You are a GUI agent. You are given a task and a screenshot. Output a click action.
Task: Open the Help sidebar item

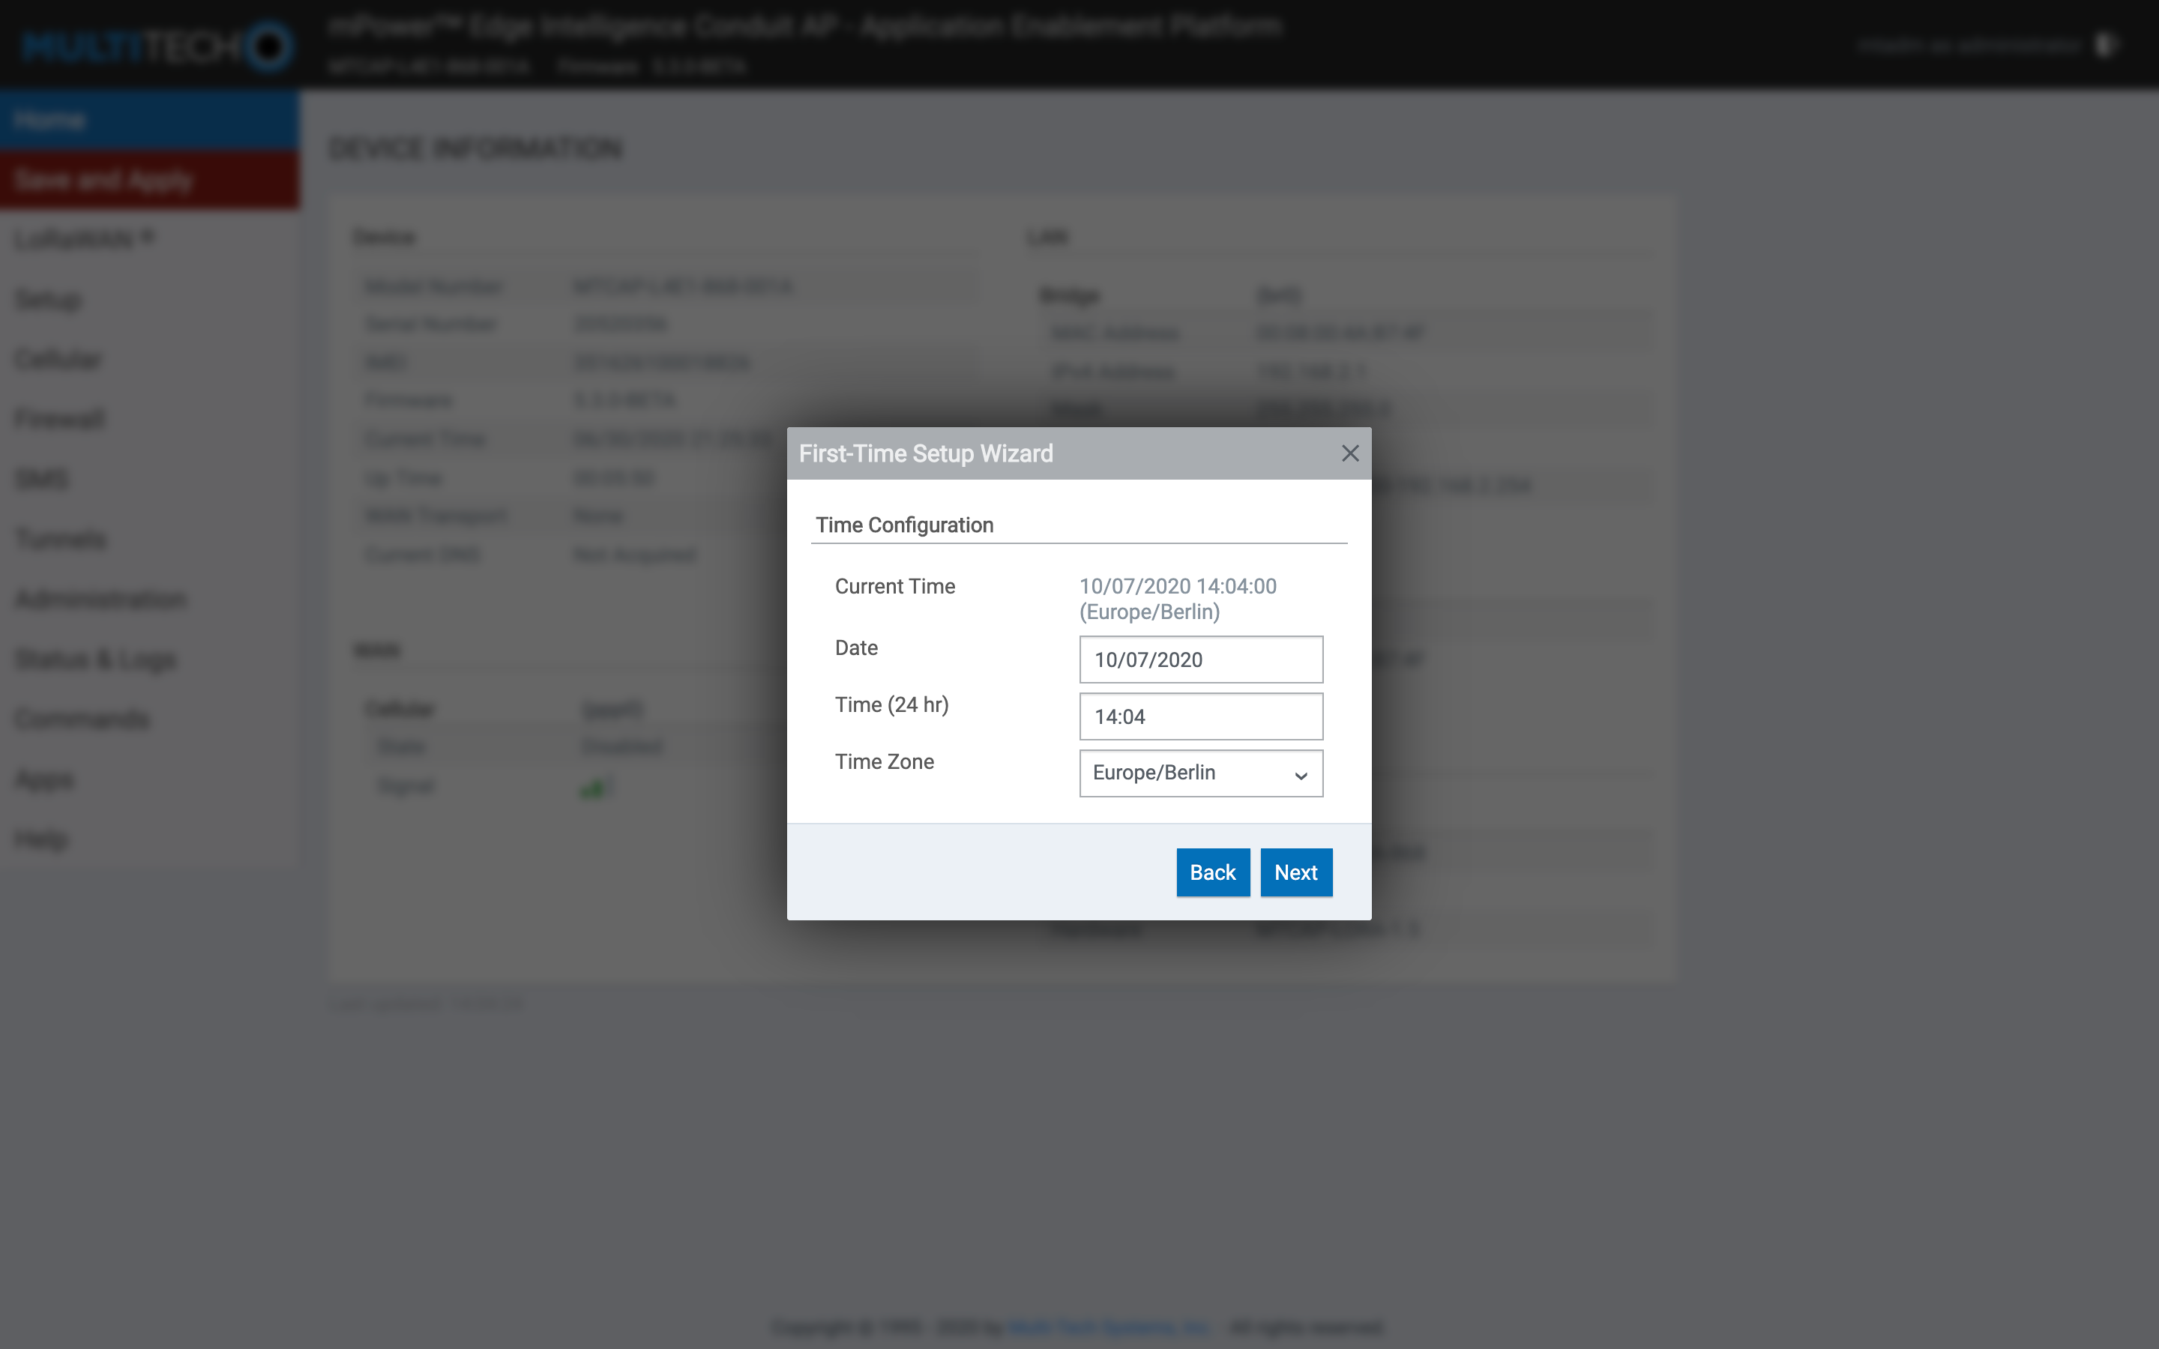coord(41,839)
